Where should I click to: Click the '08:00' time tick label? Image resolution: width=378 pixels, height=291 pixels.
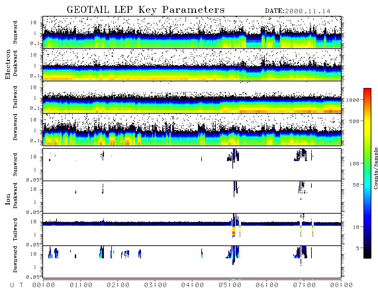341,285
